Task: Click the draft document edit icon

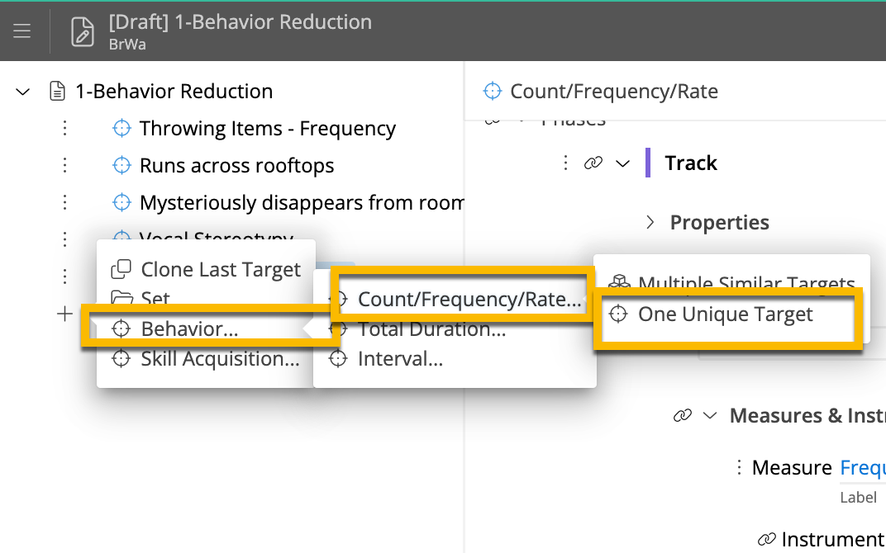Action: click(x=82, y=31)
